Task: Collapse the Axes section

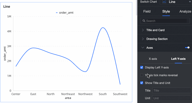Action: (143, 48)
